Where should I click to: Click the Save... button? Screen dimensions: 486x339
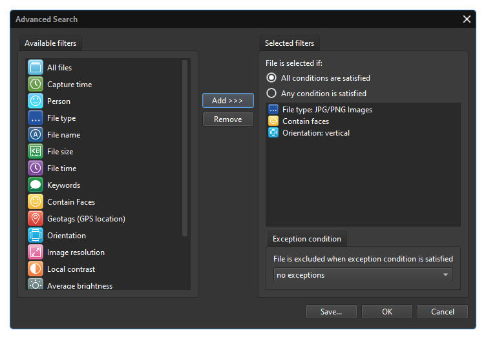pyautogui.click(x=331, y=312)
